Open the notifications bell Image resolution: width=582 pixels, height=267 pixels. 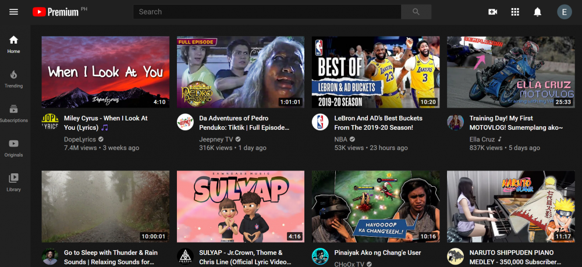[538, 12]
